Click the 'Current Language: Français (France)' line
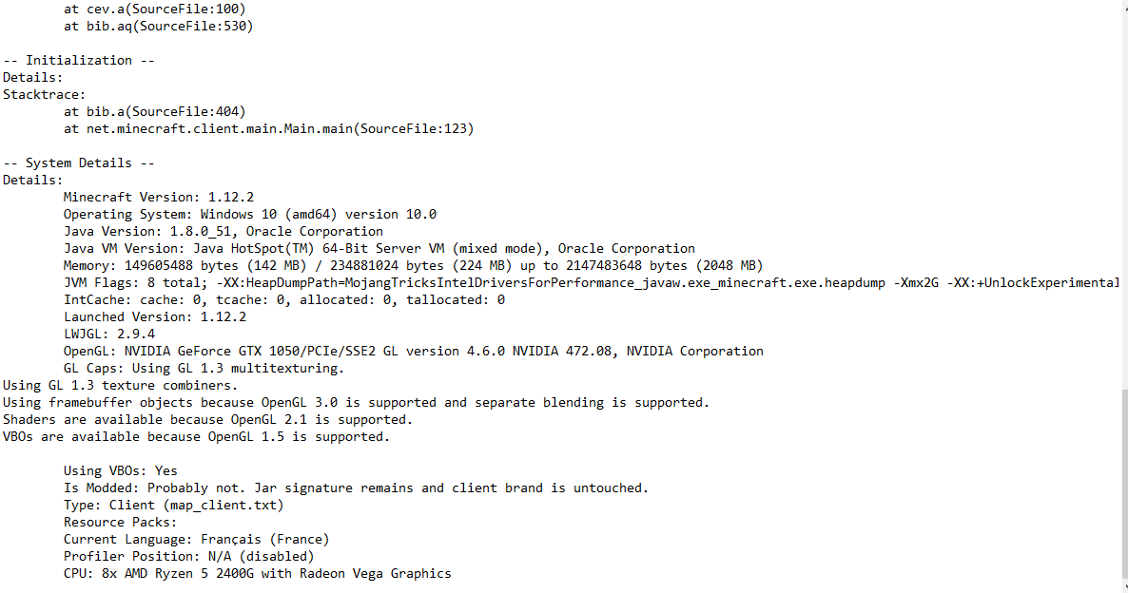The width and height of the screenshot is (1128, 593). tap(196, 539)
